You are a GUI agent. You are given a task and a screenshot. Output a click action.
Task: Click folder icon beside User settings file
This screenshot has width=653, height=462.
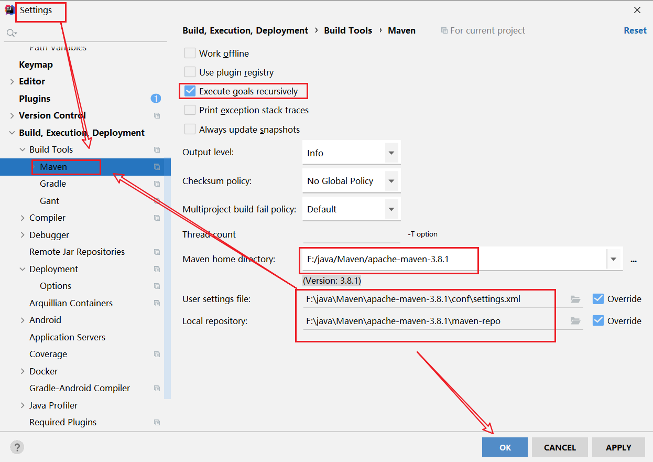[x=575, y=299]
